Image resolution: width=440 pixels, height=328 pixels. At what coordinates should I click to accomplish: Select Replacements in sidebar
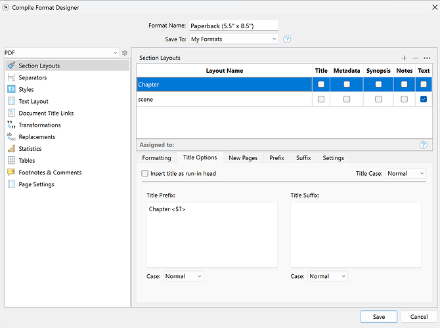pyautogui.click(x=68, y=136)
